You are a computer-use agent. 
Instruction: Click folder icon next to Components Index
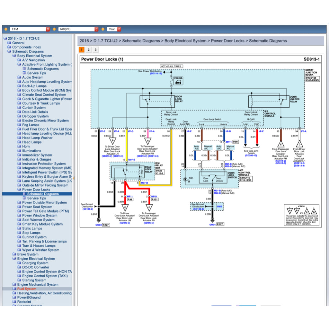pyautogui.click(x=9, y=47)
